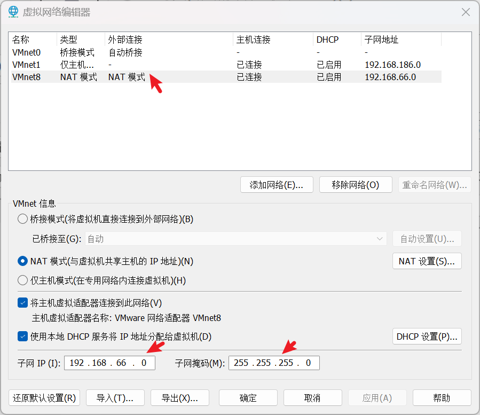480x415 pixels.
Task: Click 确定 to confirm settings
Action: click(x=248, y=397)
